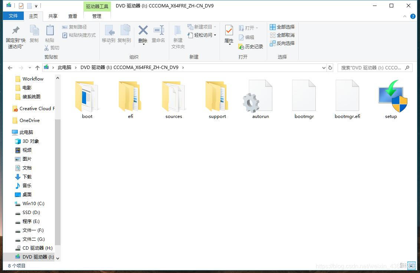
Task: Select Workflow folder in navigation pane
Action: 33,79
